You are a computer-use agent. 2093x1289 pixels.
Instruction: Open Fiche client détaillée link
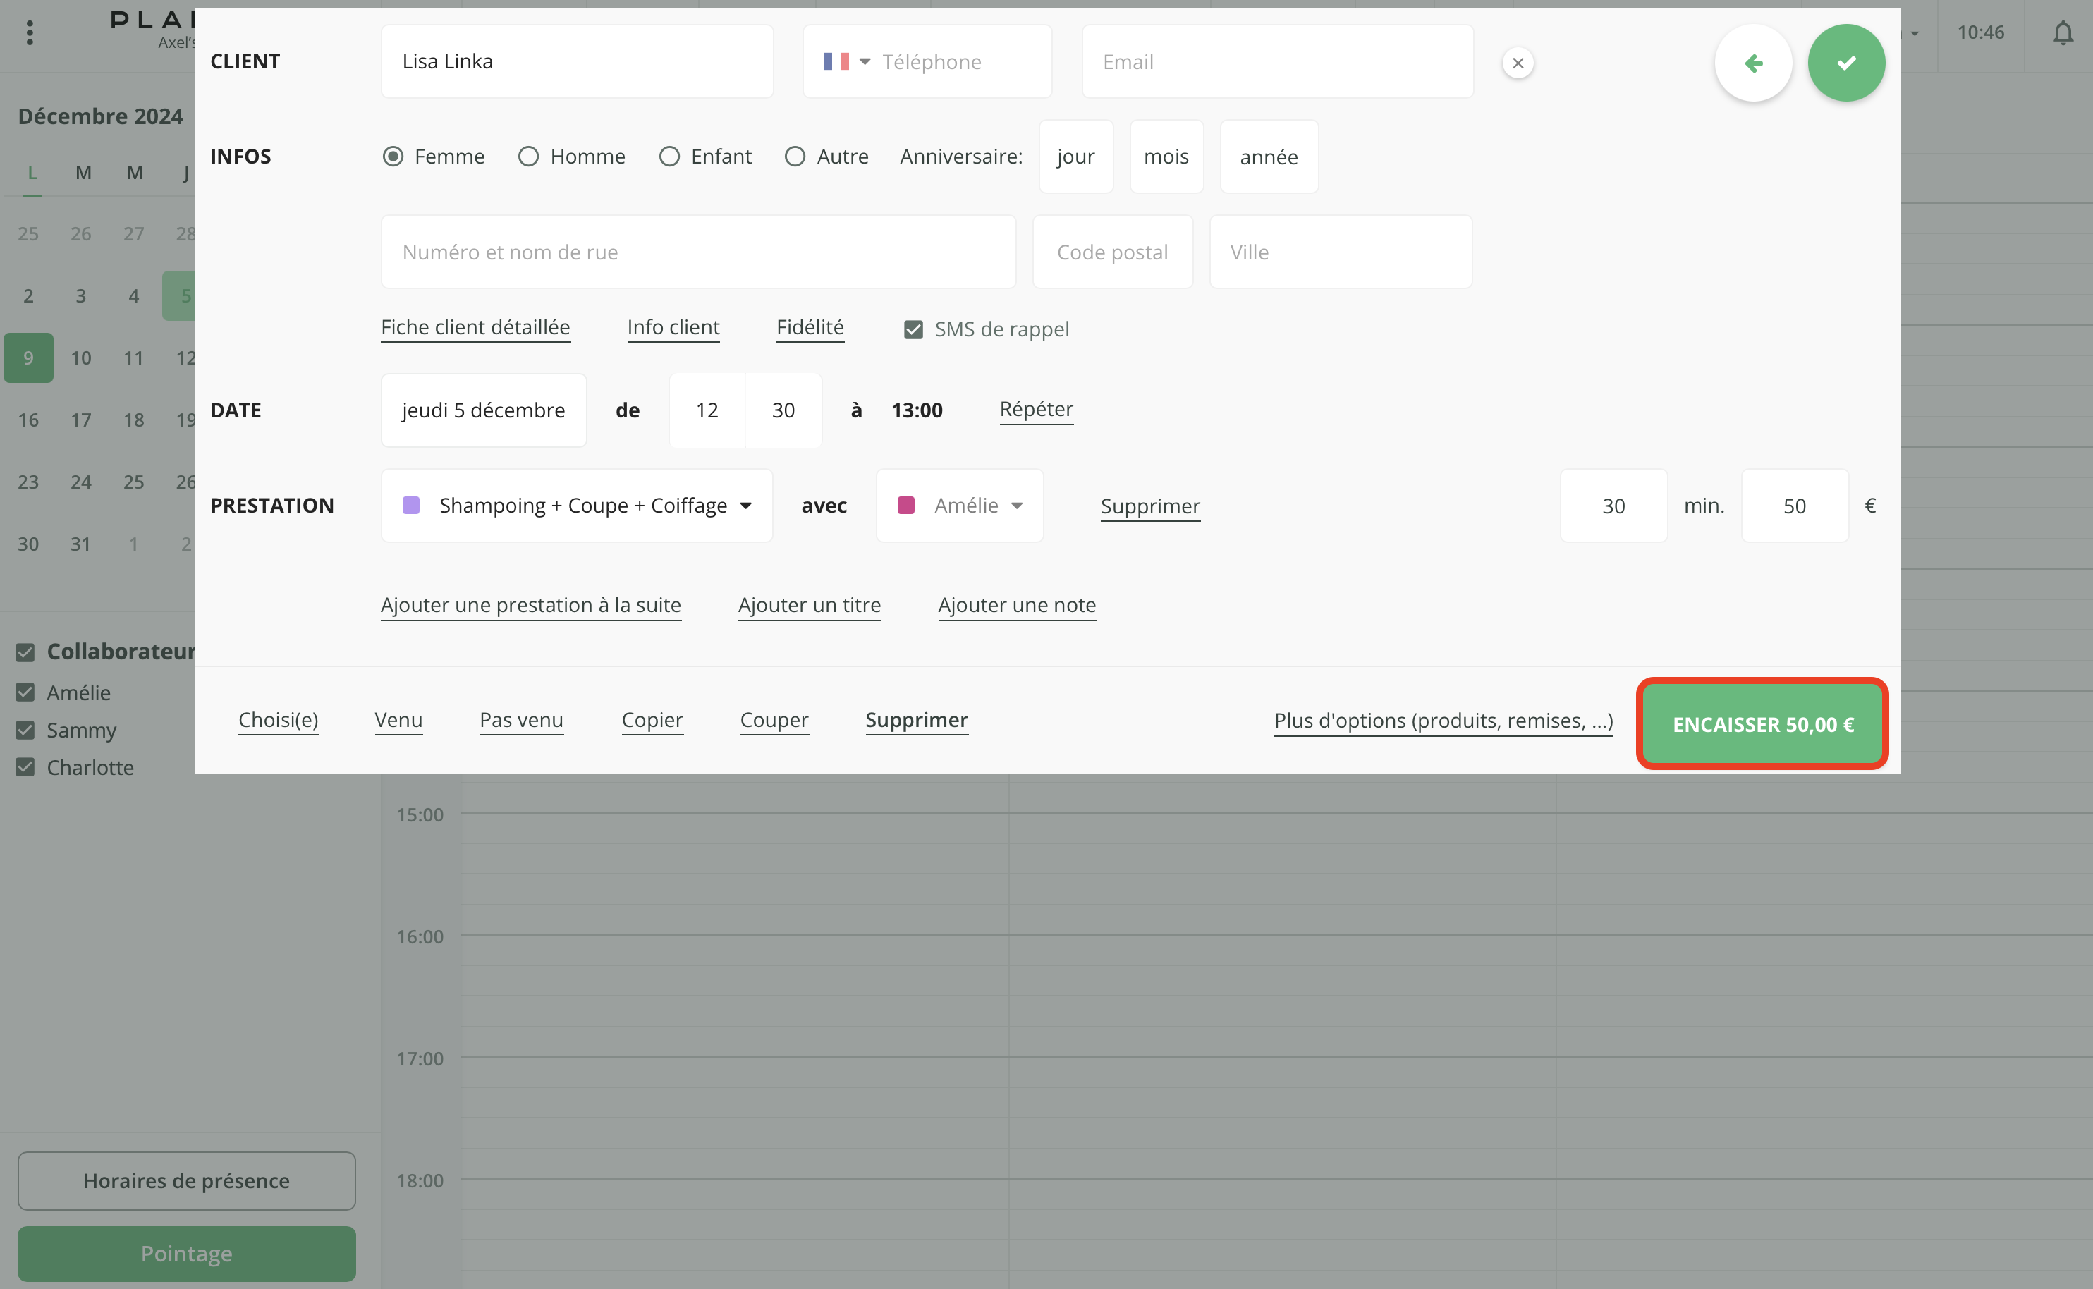[475, 327]
